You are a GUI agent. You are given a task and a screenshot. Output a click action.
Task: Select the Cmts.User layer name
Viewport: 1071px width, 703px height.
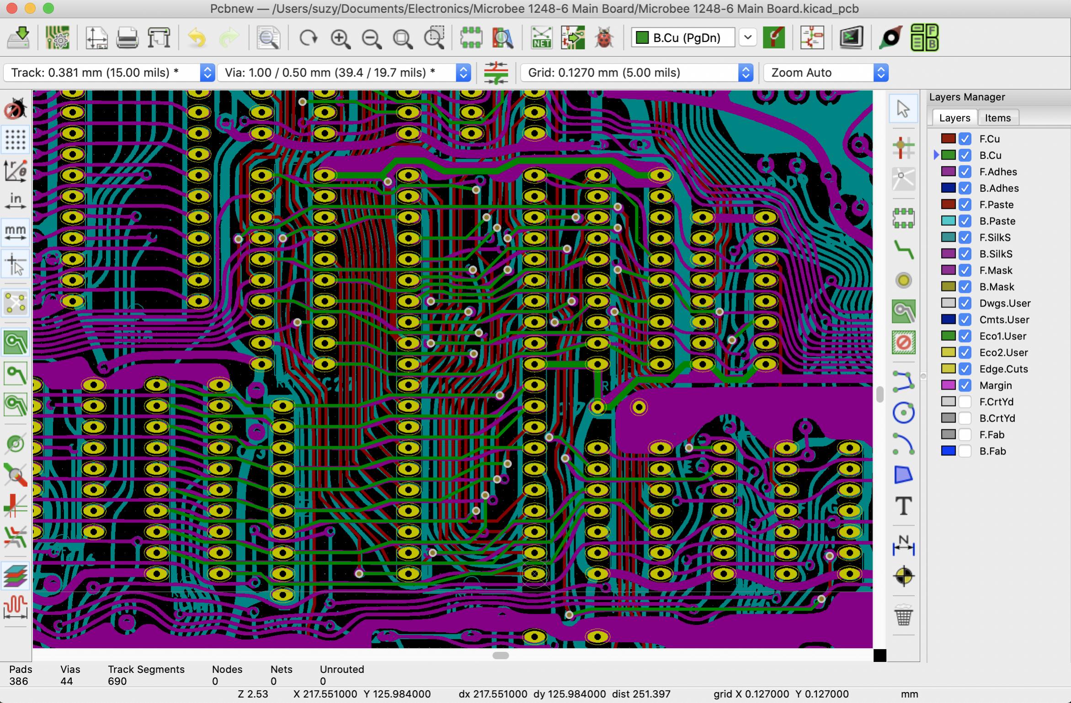pyautogui.click(x=1004, y=320)
